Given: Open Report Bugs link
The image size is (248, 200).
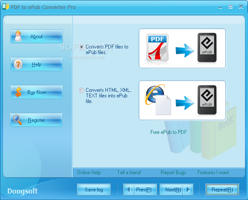Looking at the screenshot, I should pos(173,173).
